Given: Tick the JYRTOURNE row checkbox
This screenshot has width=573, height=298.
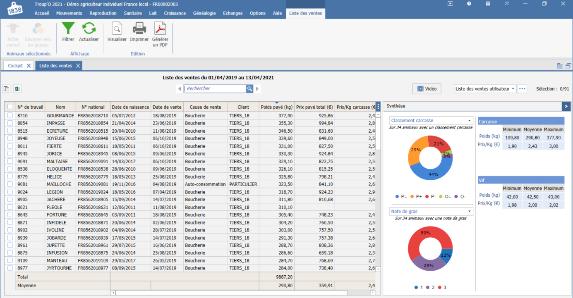Looking at the screenshot, I should (x=10, y=268).
